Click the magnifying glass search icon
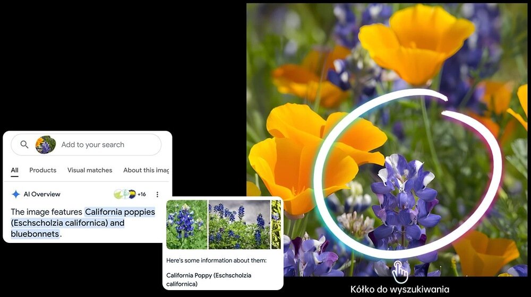The image size is (531, 297). point(24,145)
